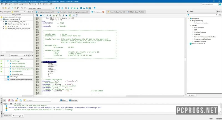Collapse the Compile Design task

[6, 61]
